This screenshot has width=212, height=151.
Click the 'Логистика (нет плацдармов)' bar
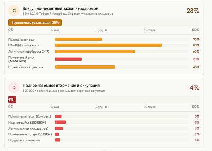[x=59, y=128]
